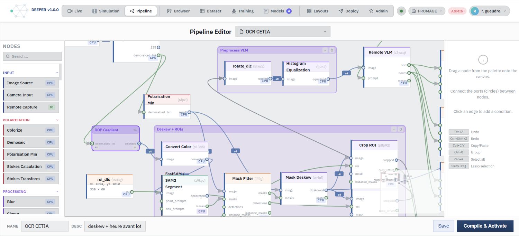The image size is (519, 236).
Task: Click the rotated output port of rotate_dlc
Action: [x=271, y=79]
